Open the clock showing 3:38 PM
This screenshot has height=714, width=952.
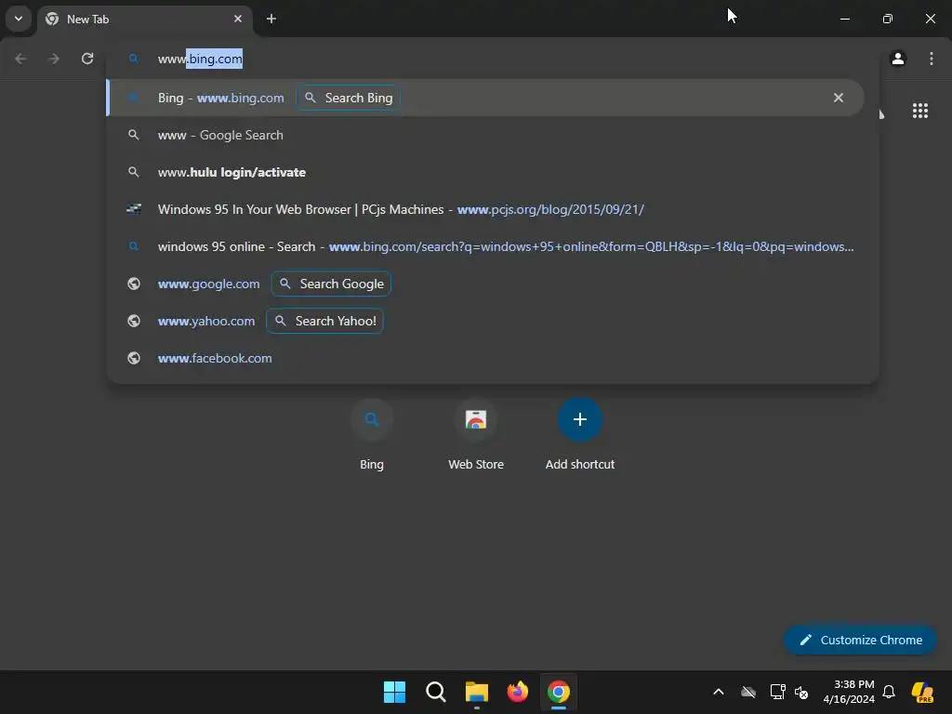click(848, 692)
